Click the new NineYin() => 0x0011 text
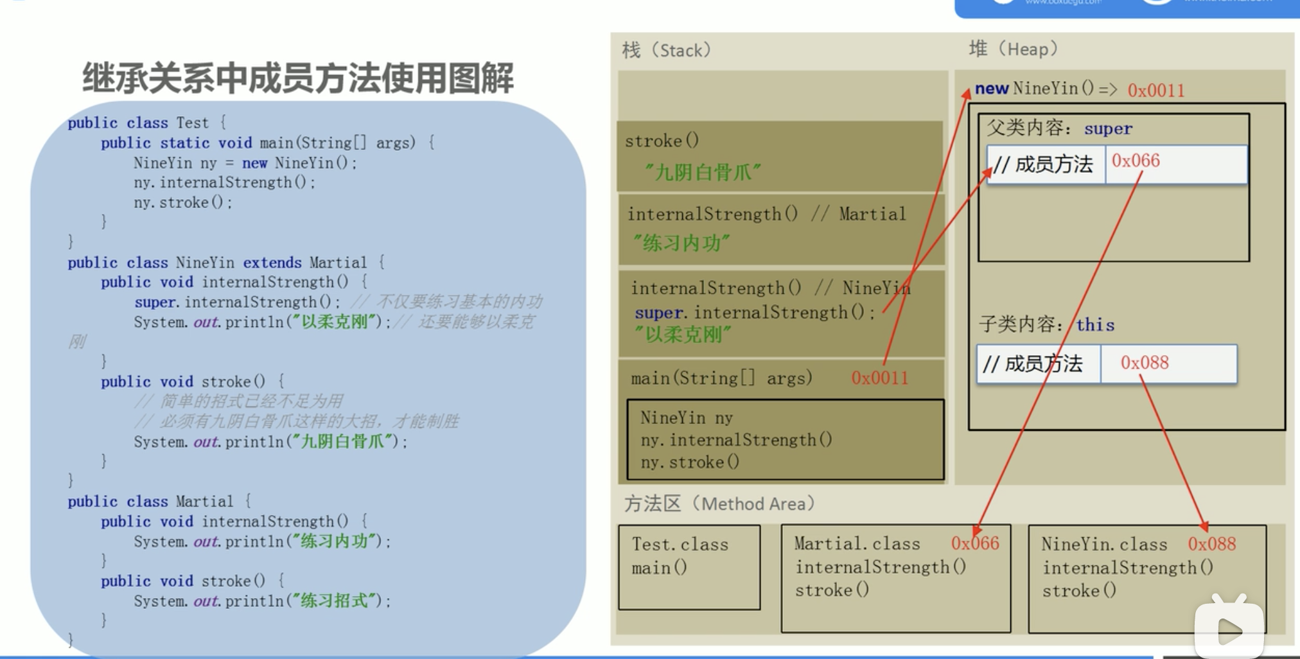This screenshot has width=1300, height=659. 1079,89
